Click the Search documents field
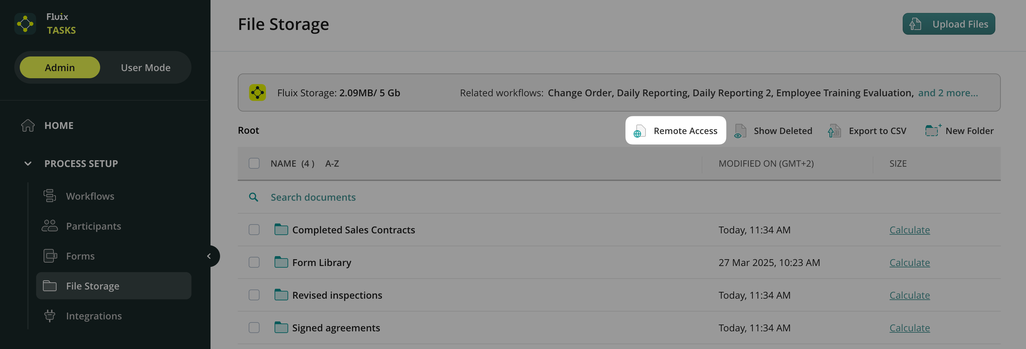The image size is (1026, 349). pos(313,197)
